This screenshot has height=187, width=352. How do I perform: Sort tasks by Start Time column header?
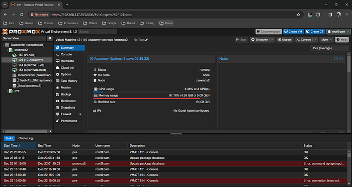19,146
